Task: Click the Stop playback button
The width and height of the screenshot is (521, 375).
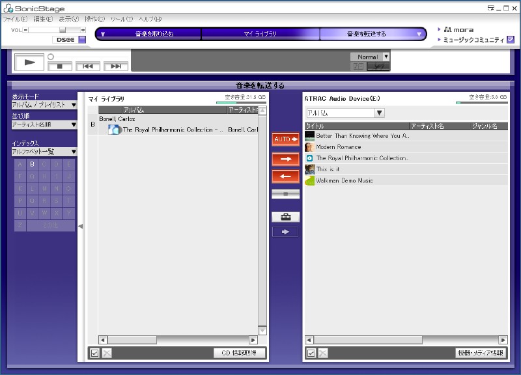Action: pyautogui.click(x=60, y=66)
